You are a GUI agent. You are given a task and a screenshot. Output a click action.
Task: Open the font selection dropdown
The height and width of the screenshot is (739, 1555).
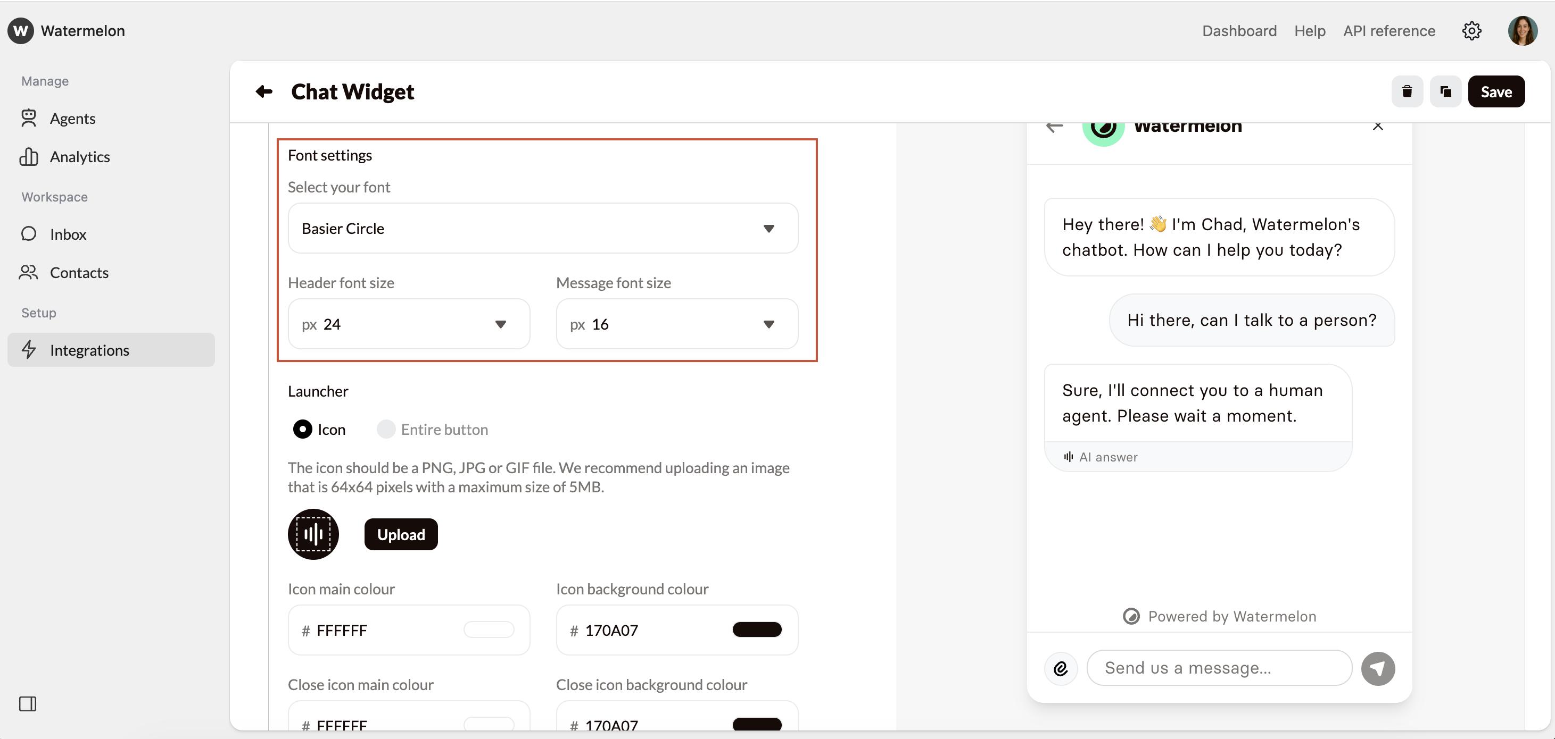(x=769, y=228)
